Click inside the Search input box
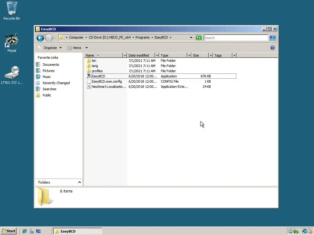 click(x=236, y=38)
